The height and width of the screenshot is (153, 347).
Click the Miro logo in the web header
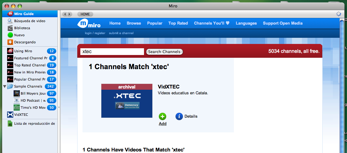(x=89, y=23)
